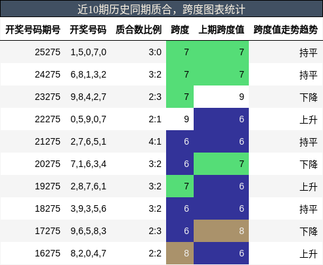Click period number 23275

(x=47, y=97)
